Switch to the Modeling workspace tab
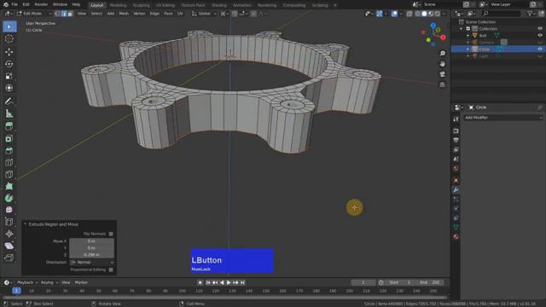 (118, 5)
